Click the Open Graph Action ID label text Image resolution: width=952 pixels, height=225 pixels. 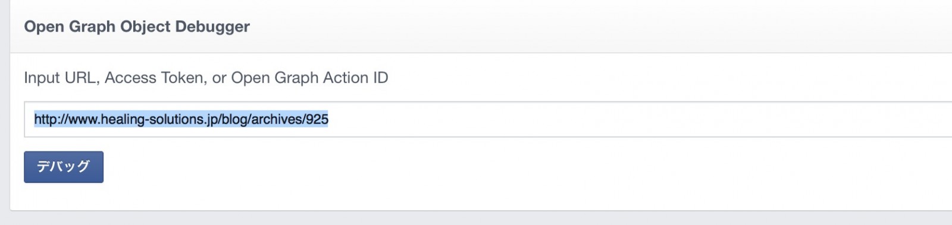309,78
